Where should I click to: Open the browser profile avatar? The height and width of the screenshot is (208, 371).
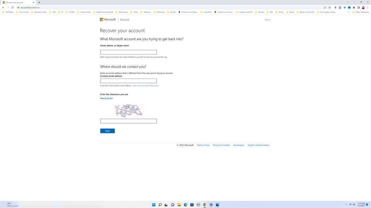pyautogui.click(x=363, y=7)
